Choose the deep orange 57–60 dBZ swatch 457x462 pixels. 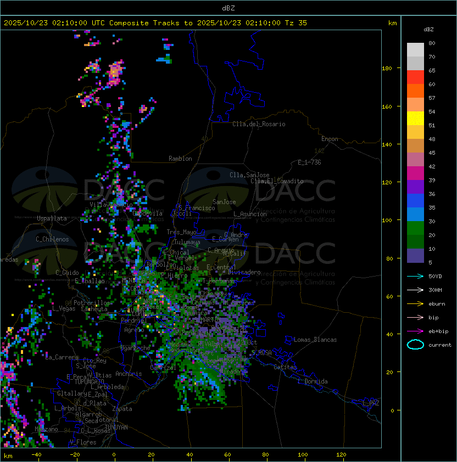[415, 91]
